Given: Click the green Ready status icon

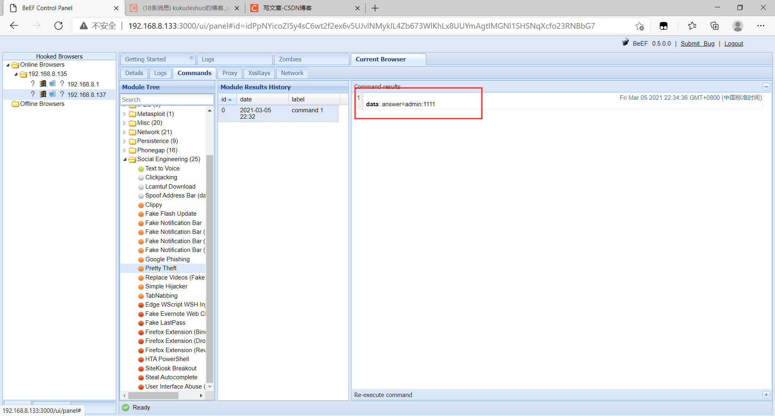Looking at the screenshot, I should [126, 408].
